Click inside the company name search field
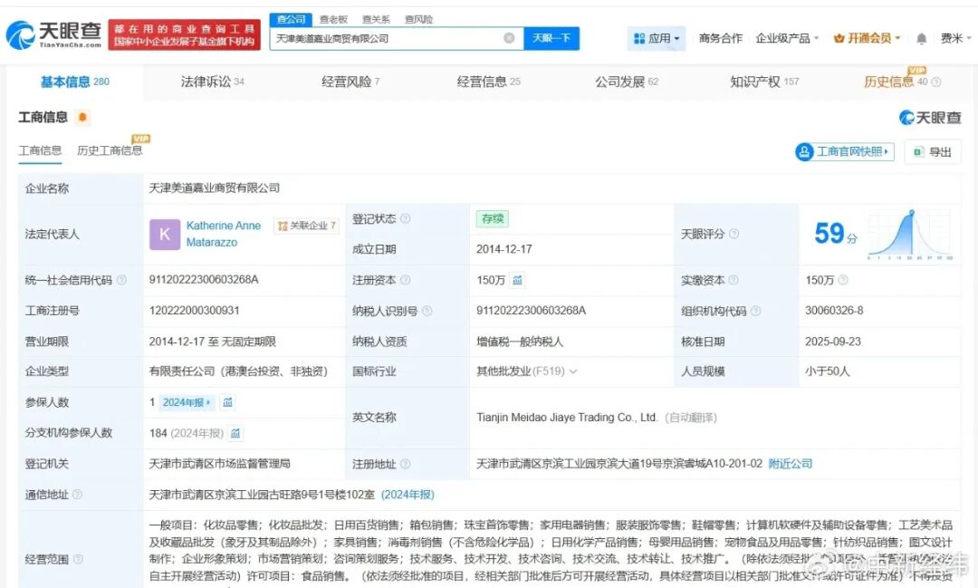 pyautogui.click(x=389, y=37)
